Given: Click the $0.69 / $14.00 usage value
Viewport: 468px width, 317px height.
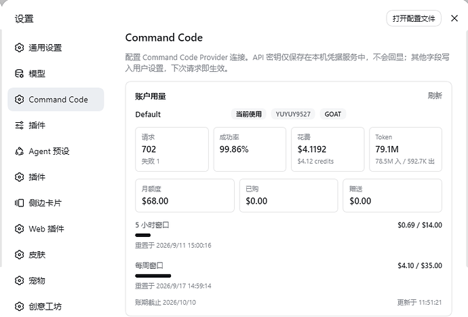Looking at the screenshot, I should [x=420, y=225].
